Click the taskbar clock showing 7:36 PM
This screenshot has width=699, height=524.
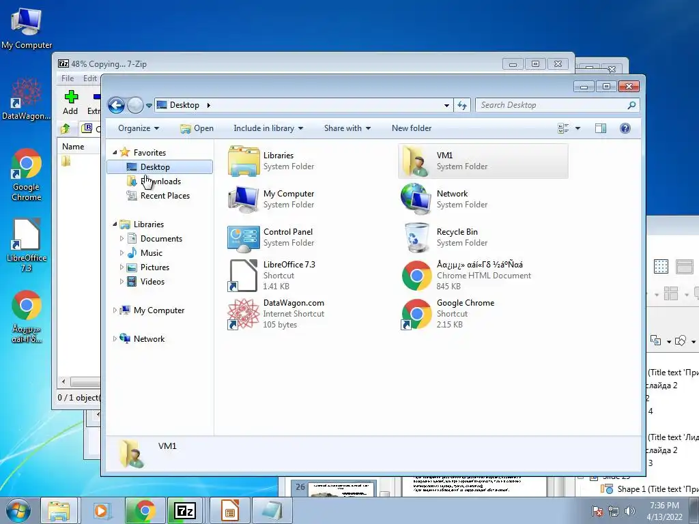tap(664, 511)
